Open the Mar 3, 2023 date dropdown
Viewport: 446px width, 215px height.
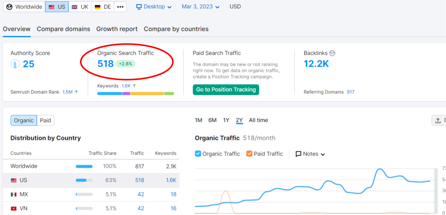pyautogui.click(x=201, y=7)
